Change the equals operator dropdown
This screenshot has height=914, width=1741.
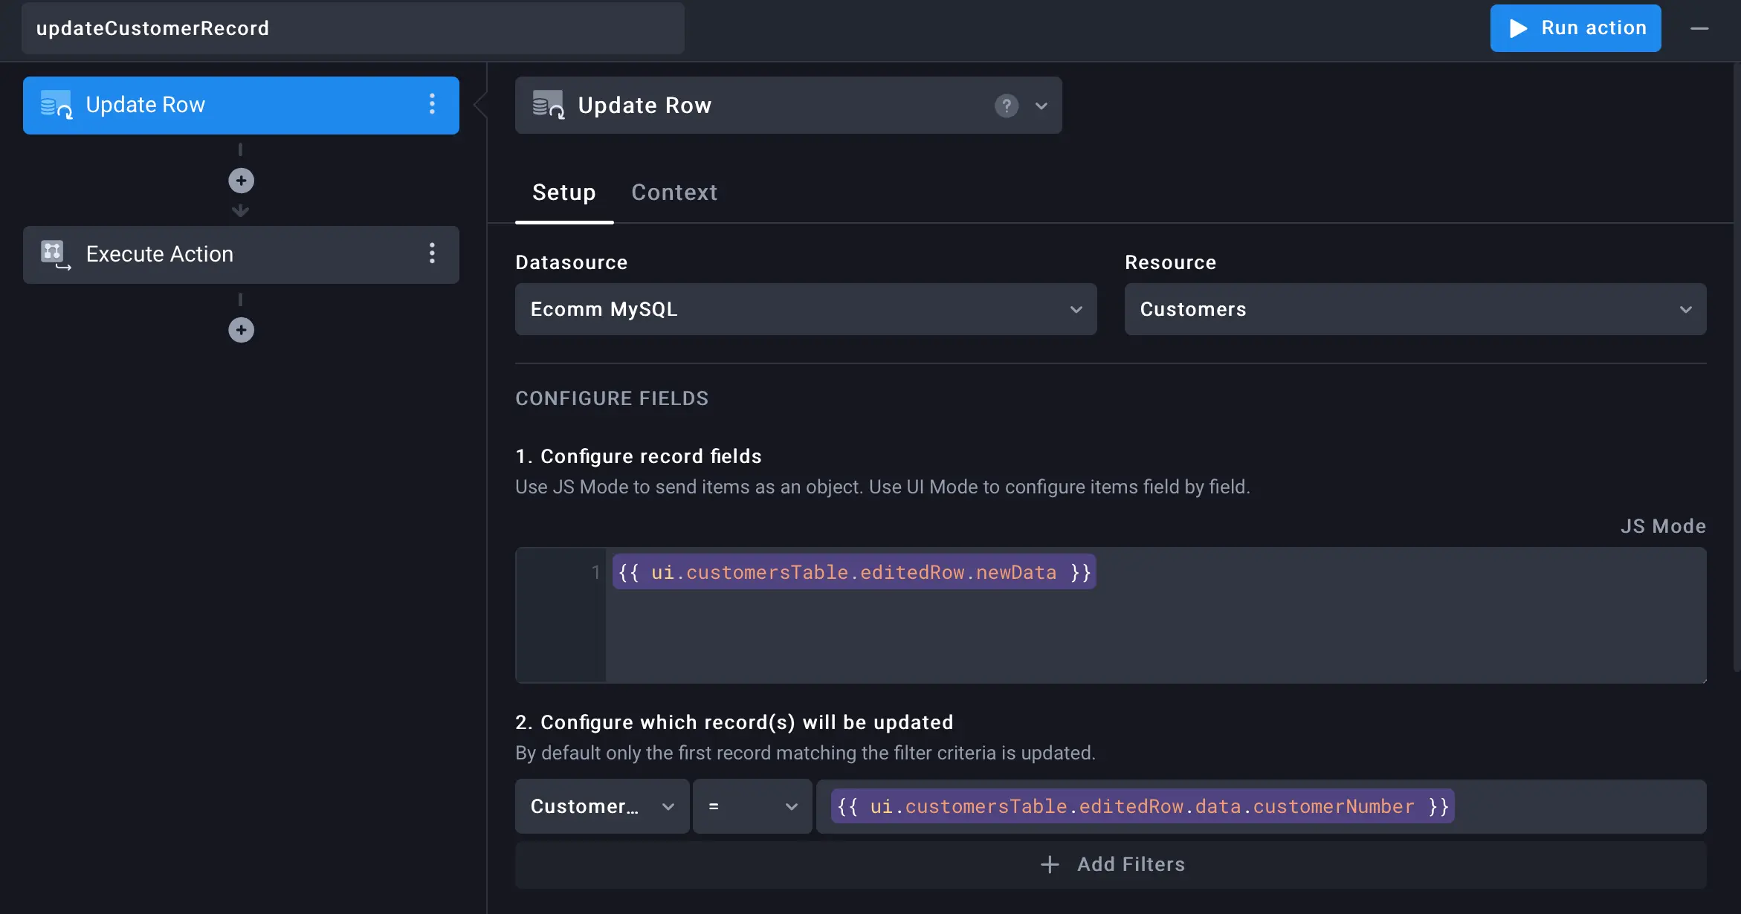pyautogui.click(x=752, y=806)
